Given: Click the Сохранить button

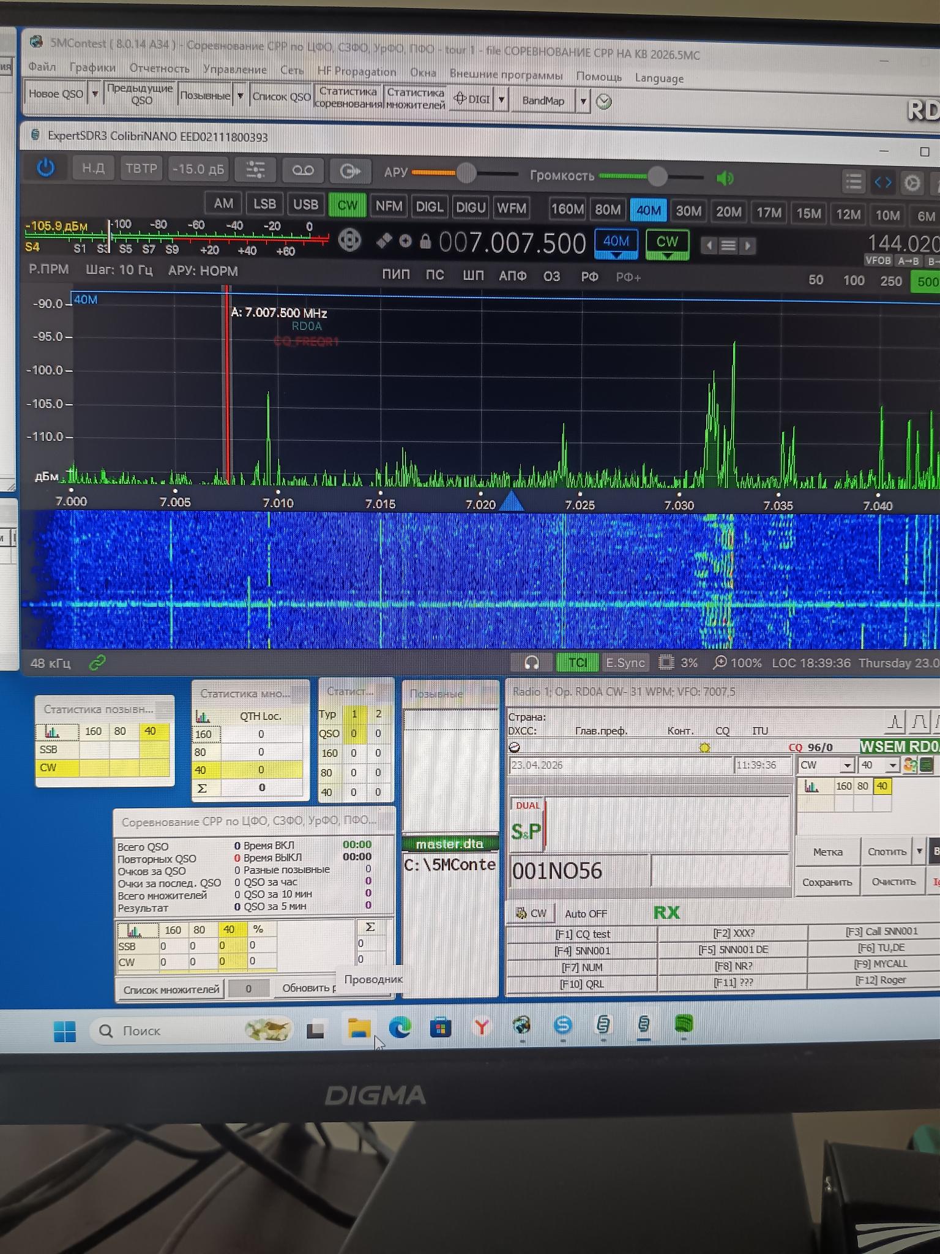Looking at the screenshot, I should [x=827, y=882].
